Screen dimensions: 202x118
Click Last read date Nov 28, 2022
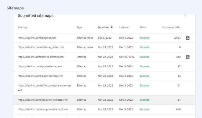[127, 57]
